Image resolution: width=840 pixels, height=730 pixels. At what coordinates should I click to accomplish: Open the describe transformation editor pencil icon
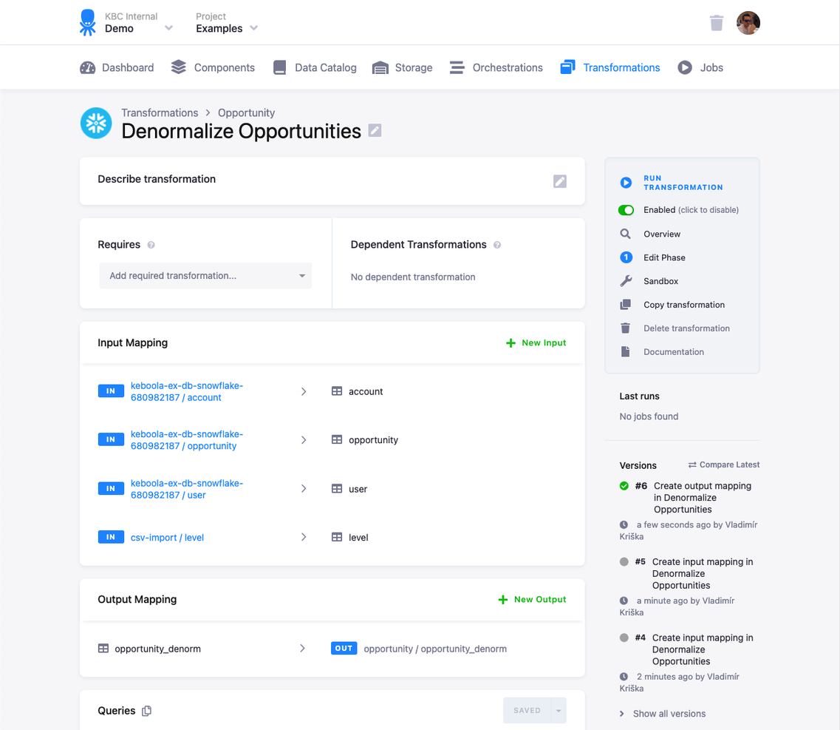tap(560, 180)
